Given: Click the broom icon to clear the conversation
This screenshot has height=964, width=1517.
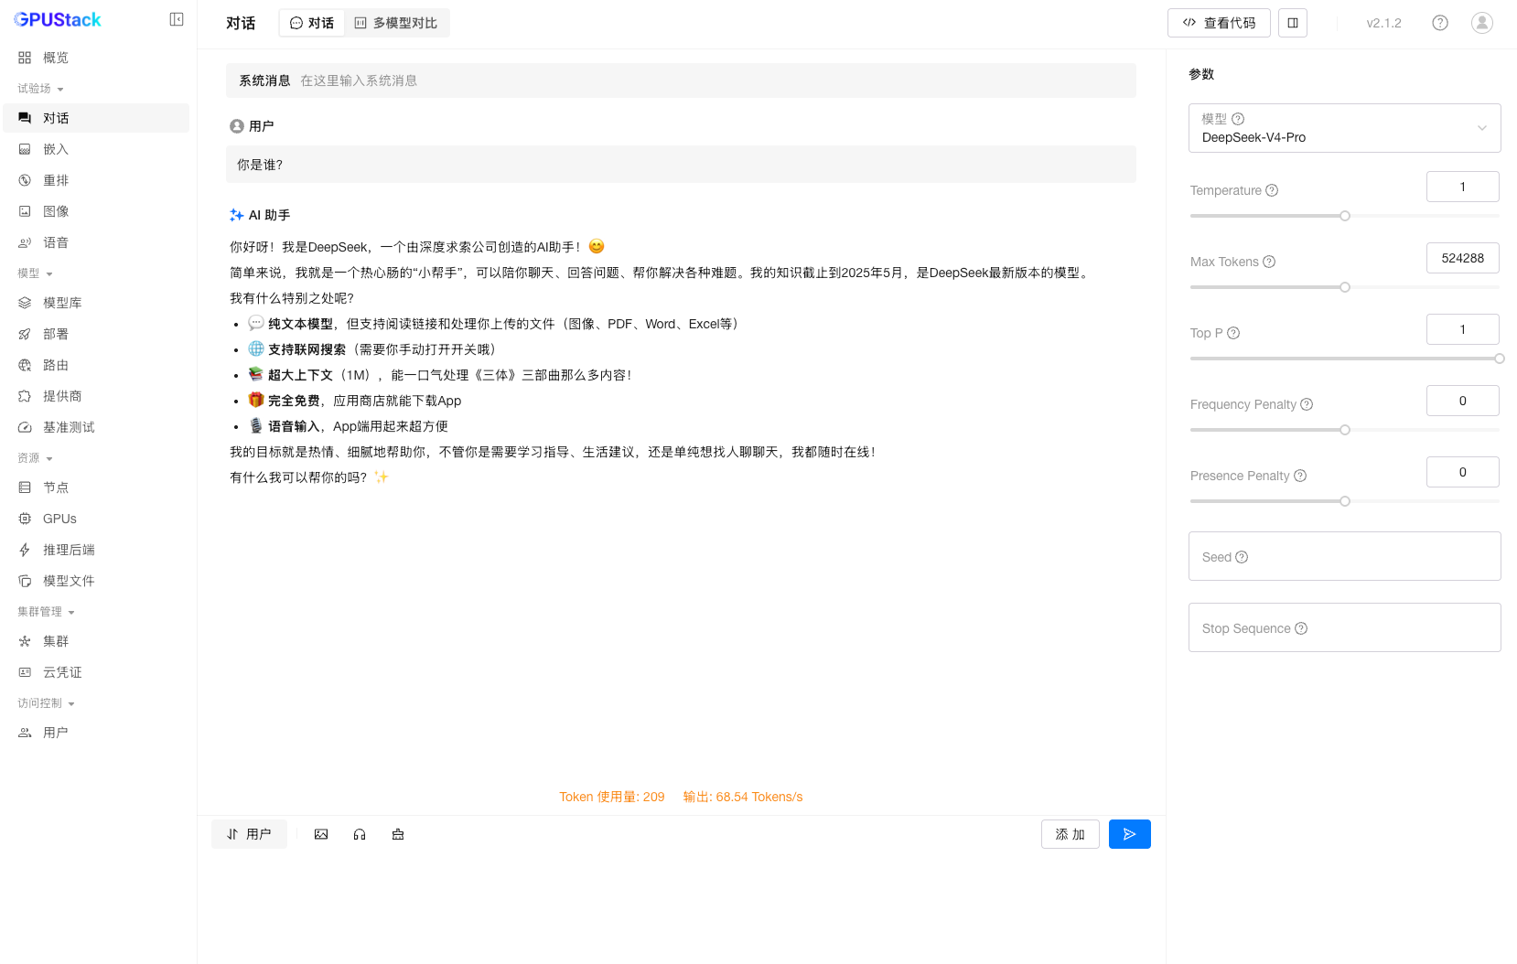Looking at the screenshot, I should [398, 834].
